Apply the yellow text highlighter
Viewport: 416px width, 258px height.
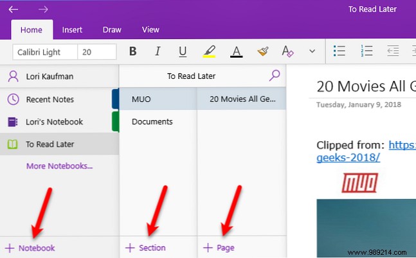click(209, 51)
